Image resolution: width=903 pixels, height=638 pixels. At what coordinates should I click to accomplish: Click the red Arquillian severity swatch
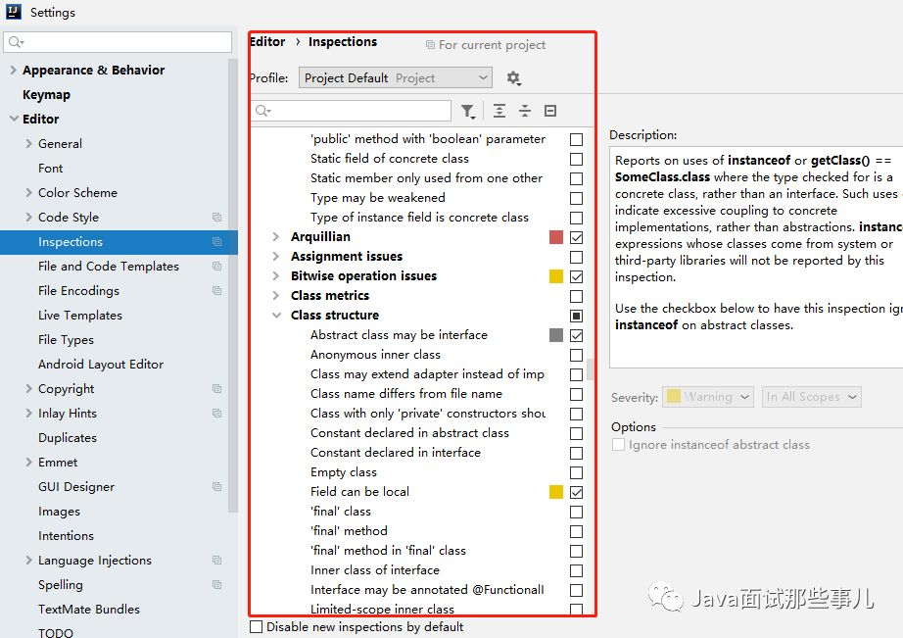[555, 237]
